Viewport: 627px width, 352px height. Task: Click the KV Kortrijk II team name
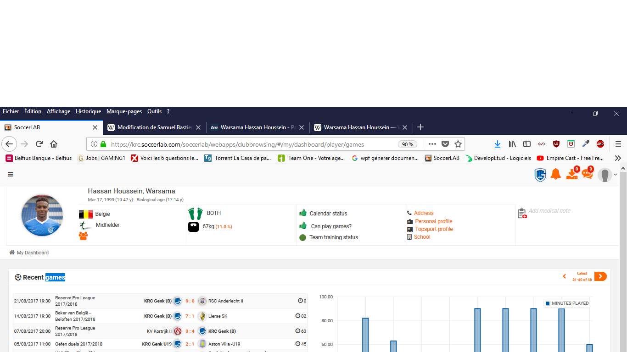point(159,331)
